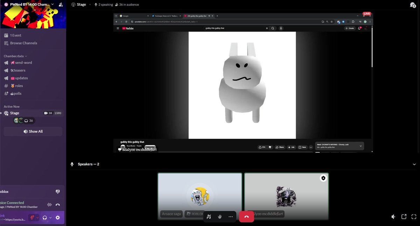Click the noise suppression waveform icon
Viewport: 420px width, 226px height.
coord(49,205)
